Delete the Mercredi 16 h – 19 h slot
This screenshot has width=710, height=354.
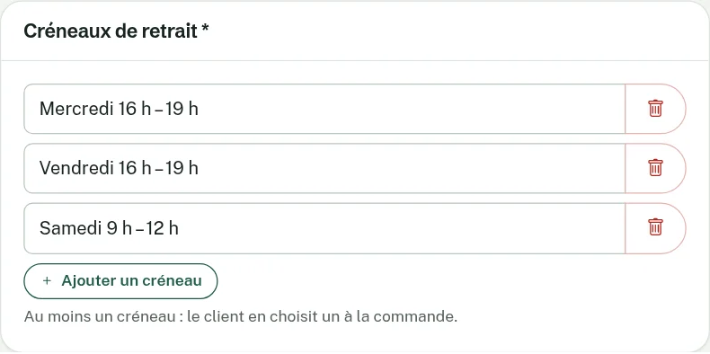click(x=655, y=109)
